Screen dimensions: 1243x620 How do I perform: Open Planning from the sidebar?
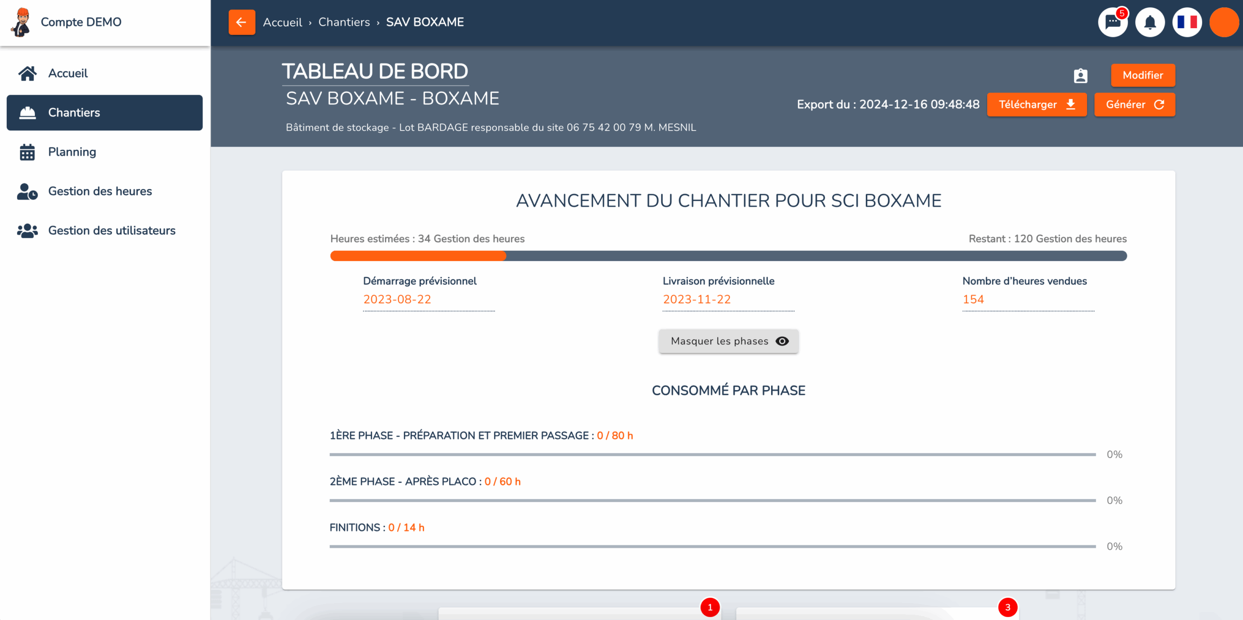(104, 152)
